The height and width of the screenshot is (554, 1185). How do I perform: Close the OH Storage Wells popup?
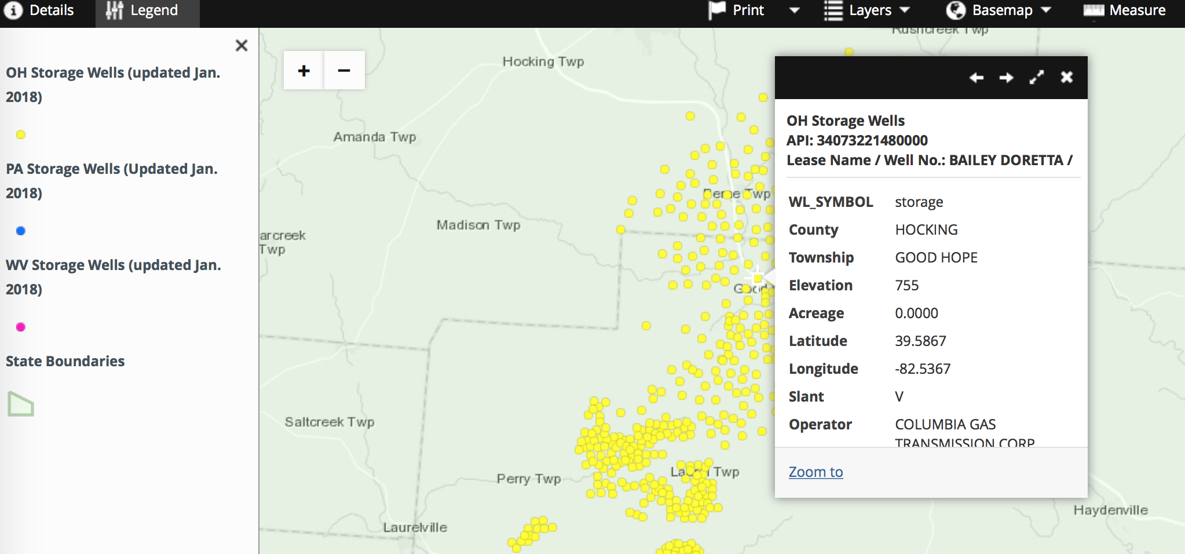coord(1067,78)
